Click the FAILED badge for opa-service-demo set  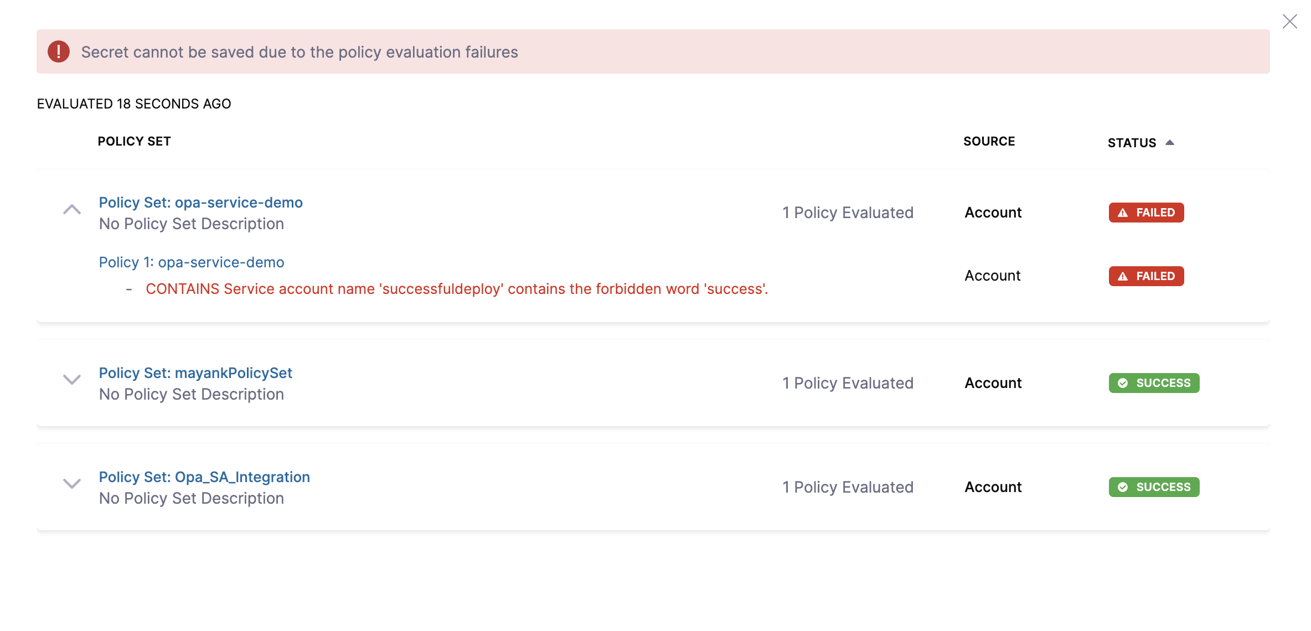click(x=1146, y=213)
